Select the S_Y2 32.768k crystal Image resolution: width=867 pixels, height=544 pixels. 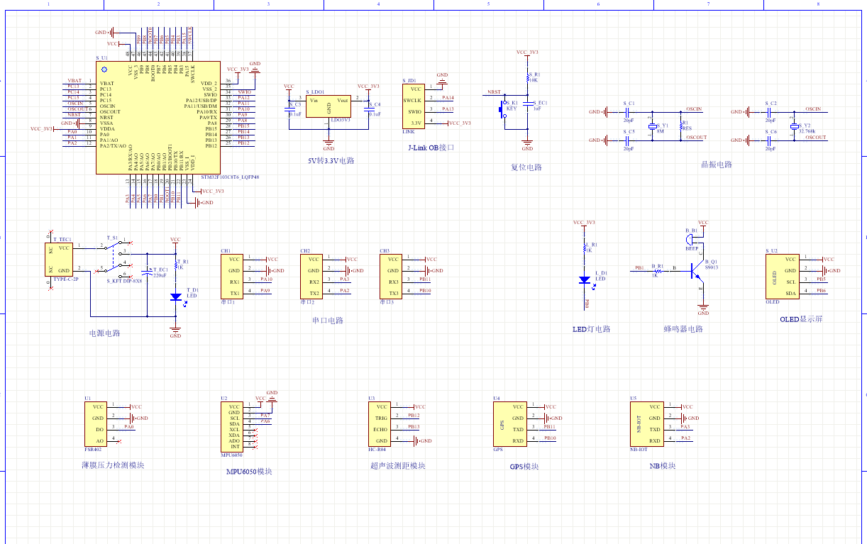coord(795,126)
